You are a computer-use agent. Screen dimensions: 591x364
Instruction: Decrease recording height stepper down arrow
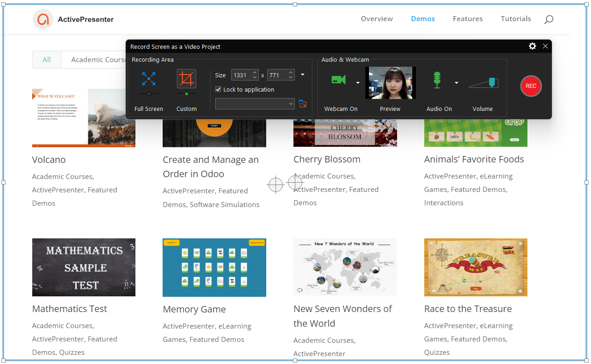[291, 77]
